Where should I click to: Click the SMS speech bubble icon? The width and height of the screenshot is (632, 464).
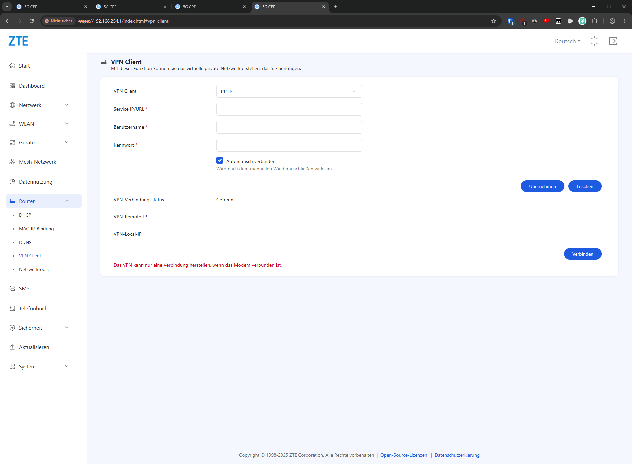point(12,288)
